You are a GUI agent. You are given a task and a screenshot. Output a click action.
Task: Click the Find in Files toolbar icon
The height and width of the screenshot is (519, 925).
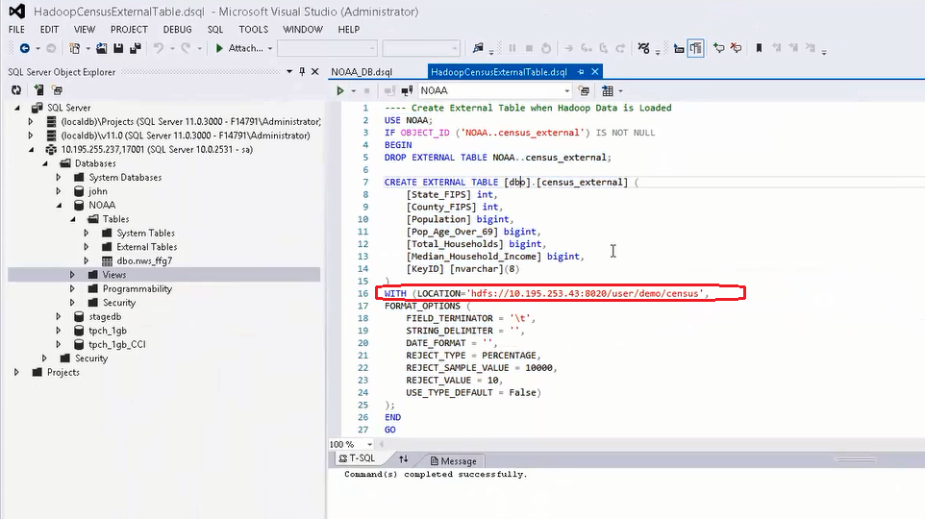478,48
